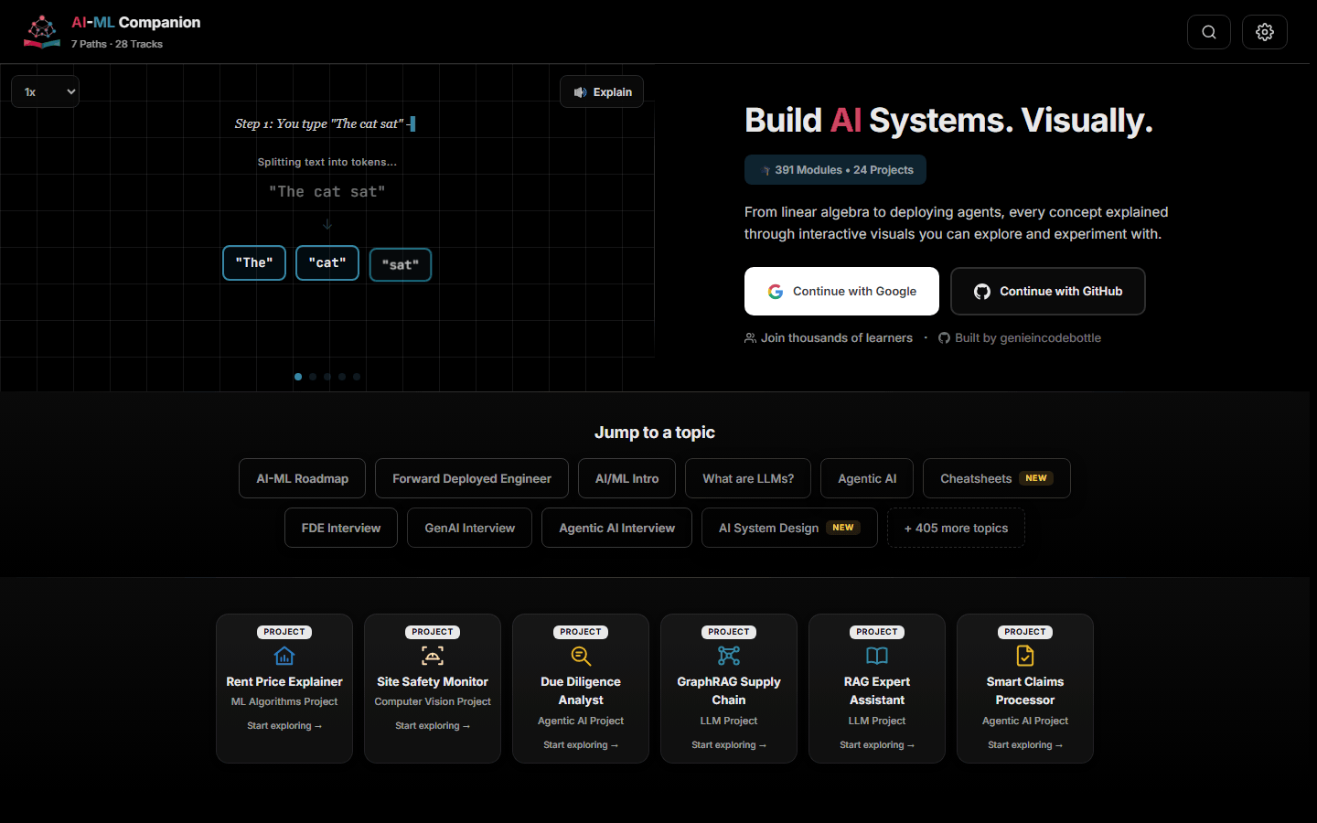Viewport: 1317px width, 823px height.
Task: Click the Smart Claims Processor document icon
Action: point(1025,656)
